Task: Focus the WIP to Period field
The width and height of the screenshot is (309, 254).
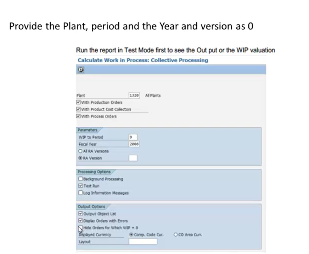Action: pos(133,137)
